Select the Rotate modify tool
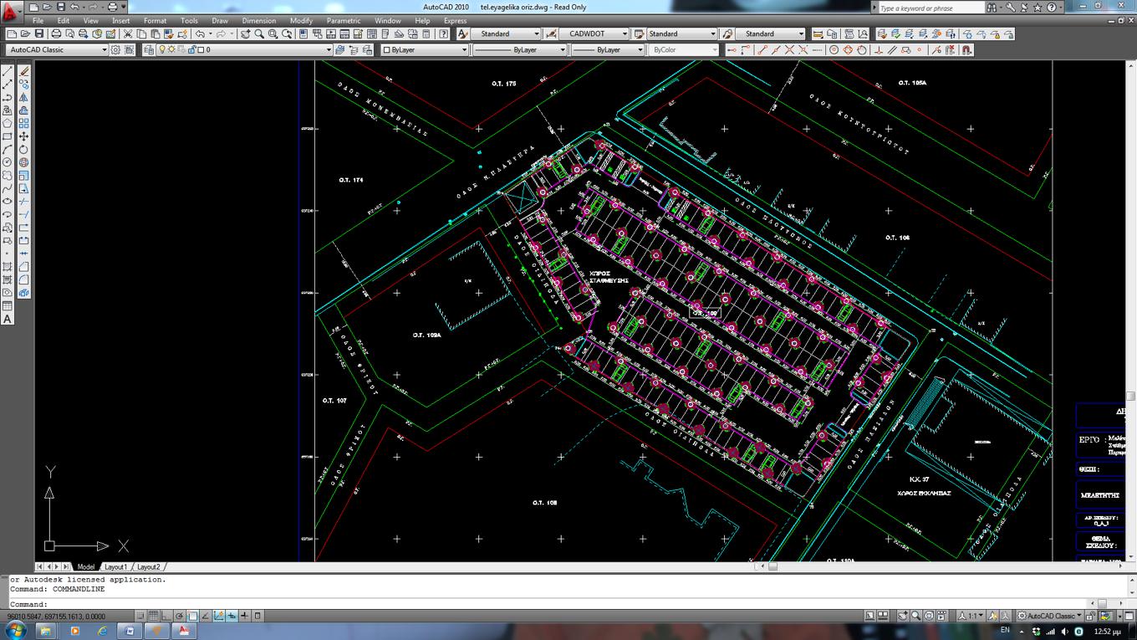Screen dimensions: 1137x640 (23, 149)
